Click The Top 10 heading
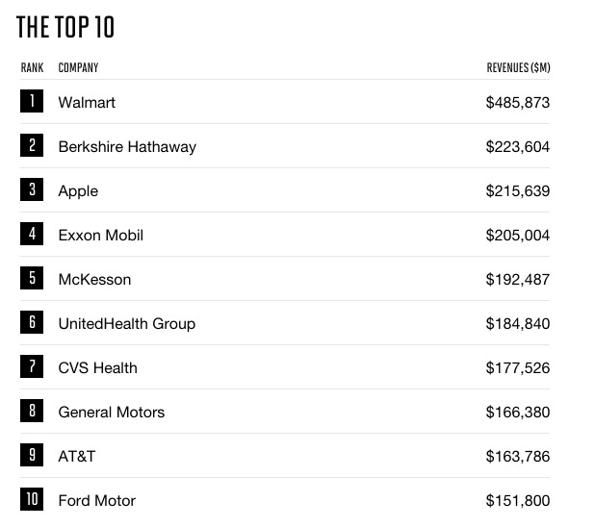595x527 pixels. coord(65,28)
